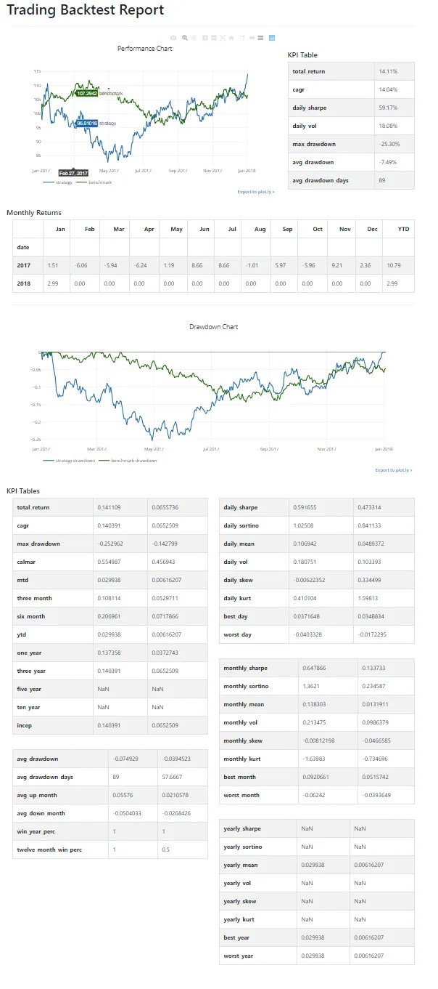
Task: Click Zoom in icon on chart modebar
Action: pyautogui.click(x=205, y=38)
